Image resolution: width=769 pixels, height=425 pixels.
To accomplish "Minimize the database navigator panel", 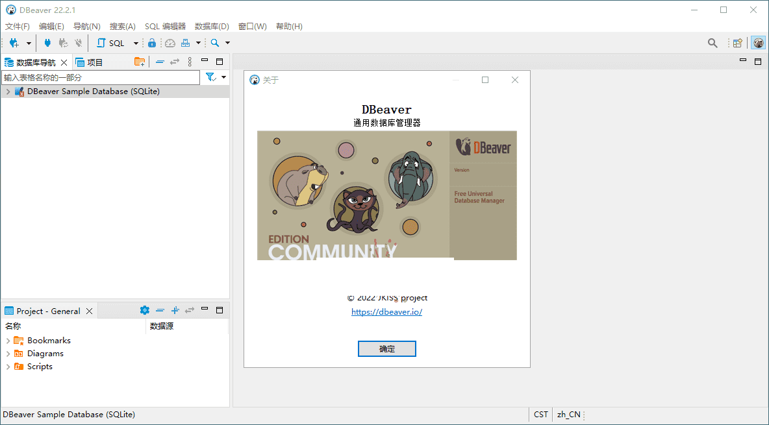I will [x=205, y=61].
